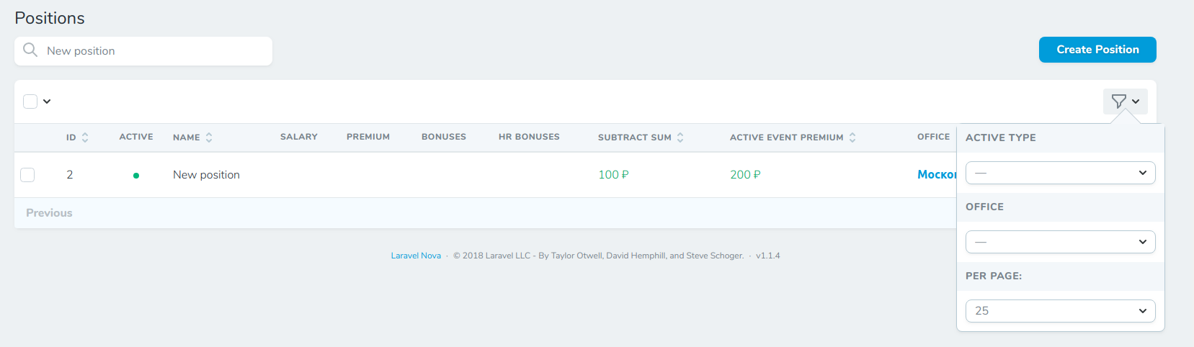
Task: Open the Laravel Nova footer link
Action: click(x=416, y=256)
